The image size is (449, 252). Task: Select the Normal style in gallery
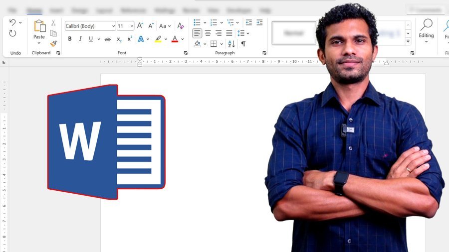coord(294,33)
